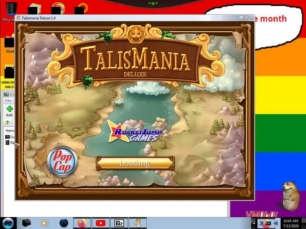The image size is (306, 229).
Task: Click the Firefox desktop shortcut
Action: click(x=9, y=43)
